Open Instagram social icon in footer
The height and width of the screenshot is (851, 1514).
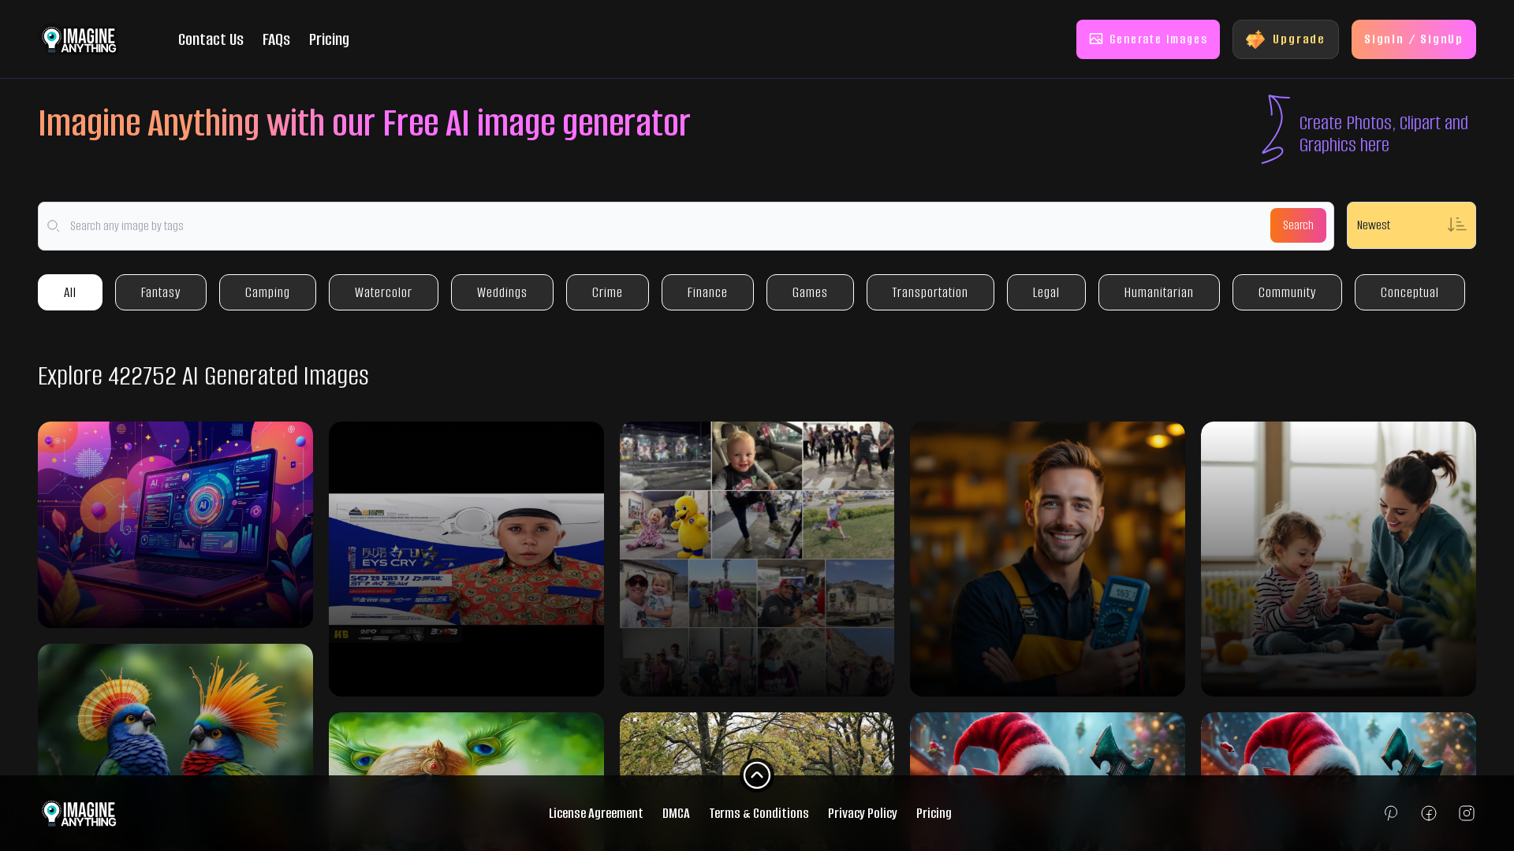[x=1467, y=813]
